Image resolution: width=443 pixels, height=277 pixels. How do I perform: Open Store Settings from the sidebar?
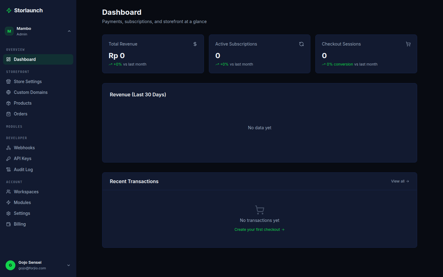38,82
